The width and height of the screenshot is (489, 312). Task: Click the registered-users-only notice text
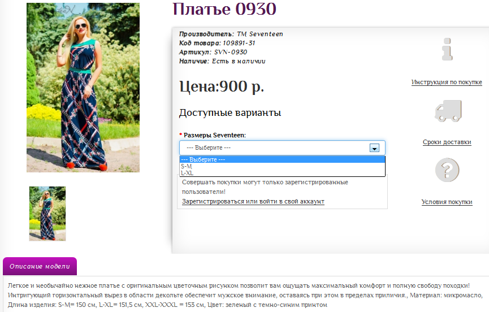click(265, 187)
